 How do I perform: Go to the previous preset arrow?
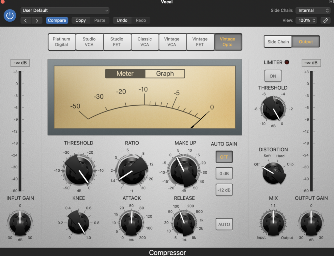click(26, 20)
